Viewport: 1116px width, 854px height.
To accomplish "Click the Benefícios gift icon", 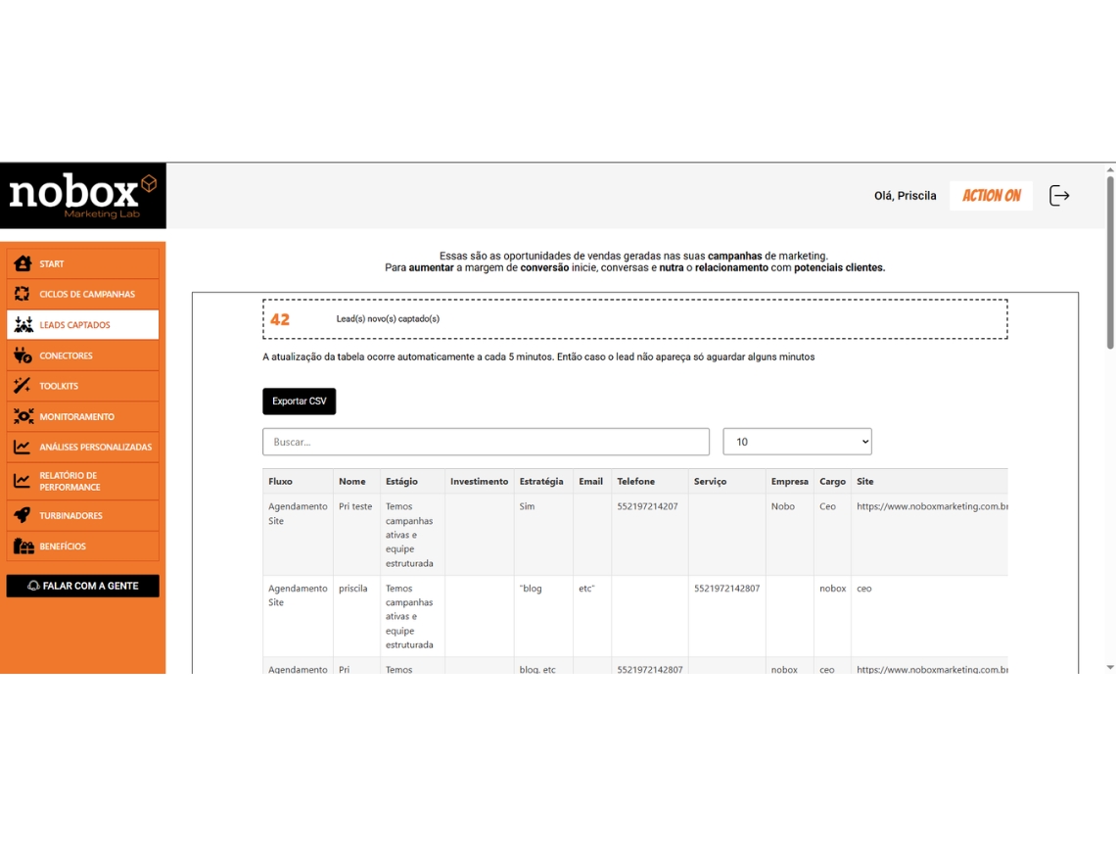I will 23,546.
